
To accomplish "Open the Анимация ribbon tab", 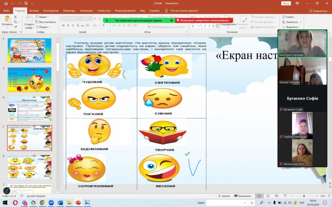I will coord(86,11).
